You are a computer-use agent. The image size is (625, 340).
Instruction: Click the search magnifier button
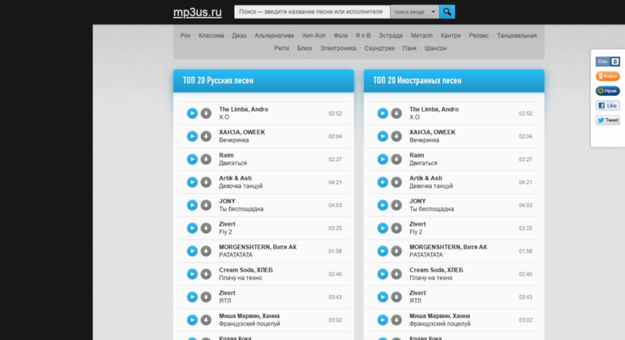(x=446, y=11)
